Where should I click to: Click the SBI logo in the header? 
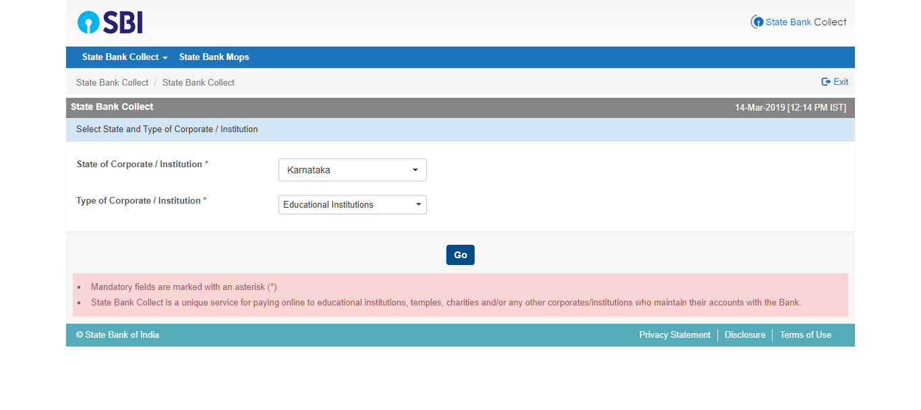111,23
